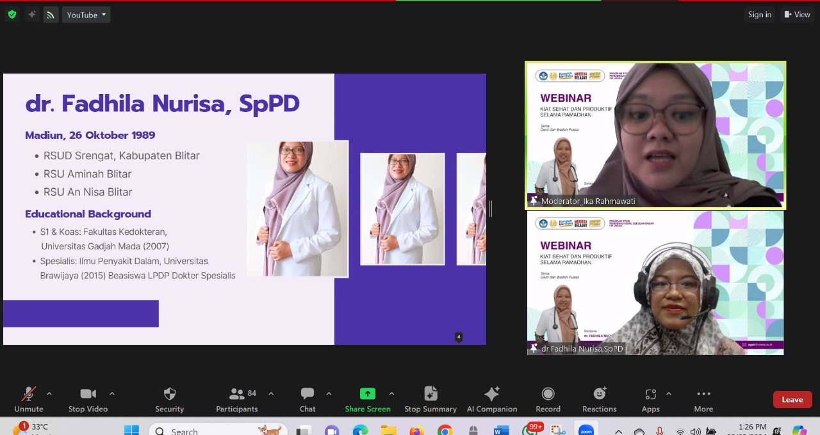Open the Participants panel

click(x=237, y=400)
